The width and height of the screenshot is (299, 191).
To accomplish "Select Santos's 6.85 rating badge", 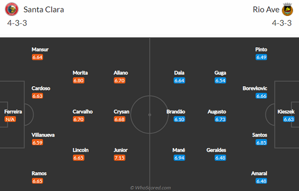I will click(261, 143).
